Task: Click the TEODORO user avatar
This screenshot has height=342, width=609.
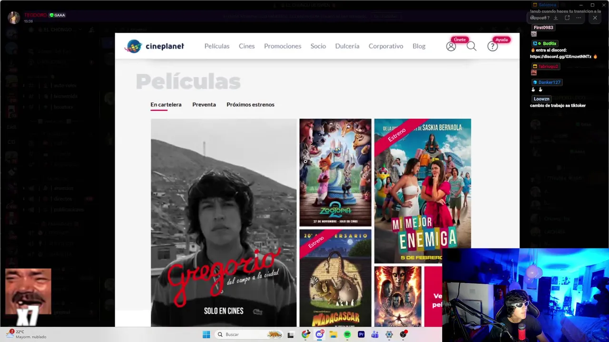Action: pos(14,18)
